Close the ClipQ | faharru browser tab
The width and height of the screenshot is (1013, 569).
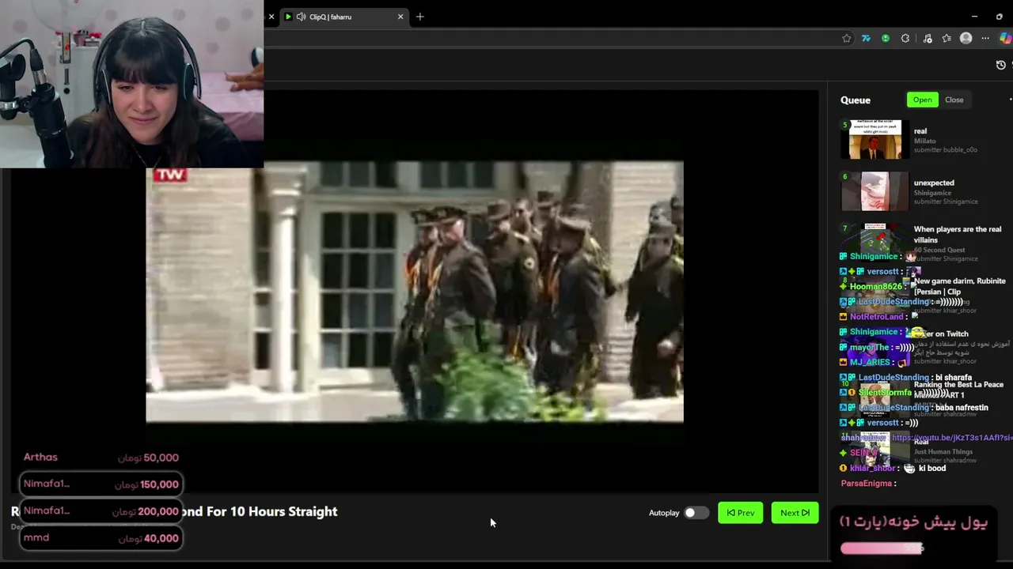(x=400, y=17)
